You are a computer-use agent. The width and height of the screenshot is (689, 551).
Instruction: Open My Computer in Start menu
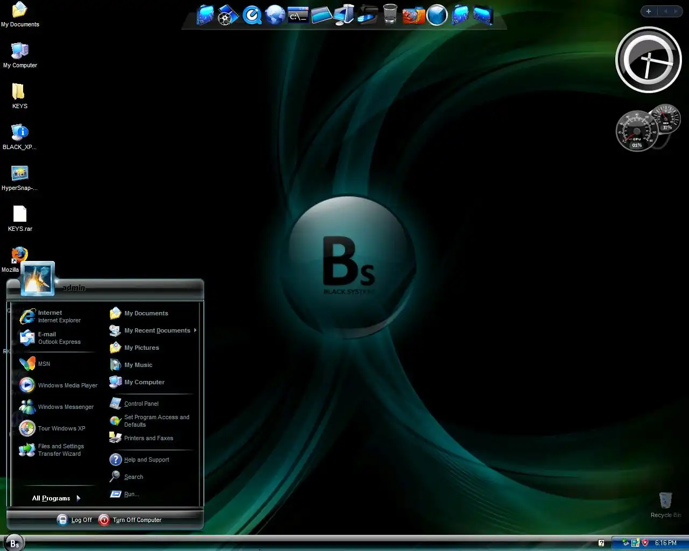[153, 382]
